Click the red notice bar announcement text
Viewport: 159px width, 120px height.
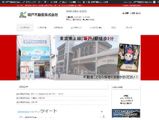(x=50, y=5)
